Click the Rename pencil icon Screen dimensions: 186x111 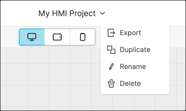(x=111, y=67)
